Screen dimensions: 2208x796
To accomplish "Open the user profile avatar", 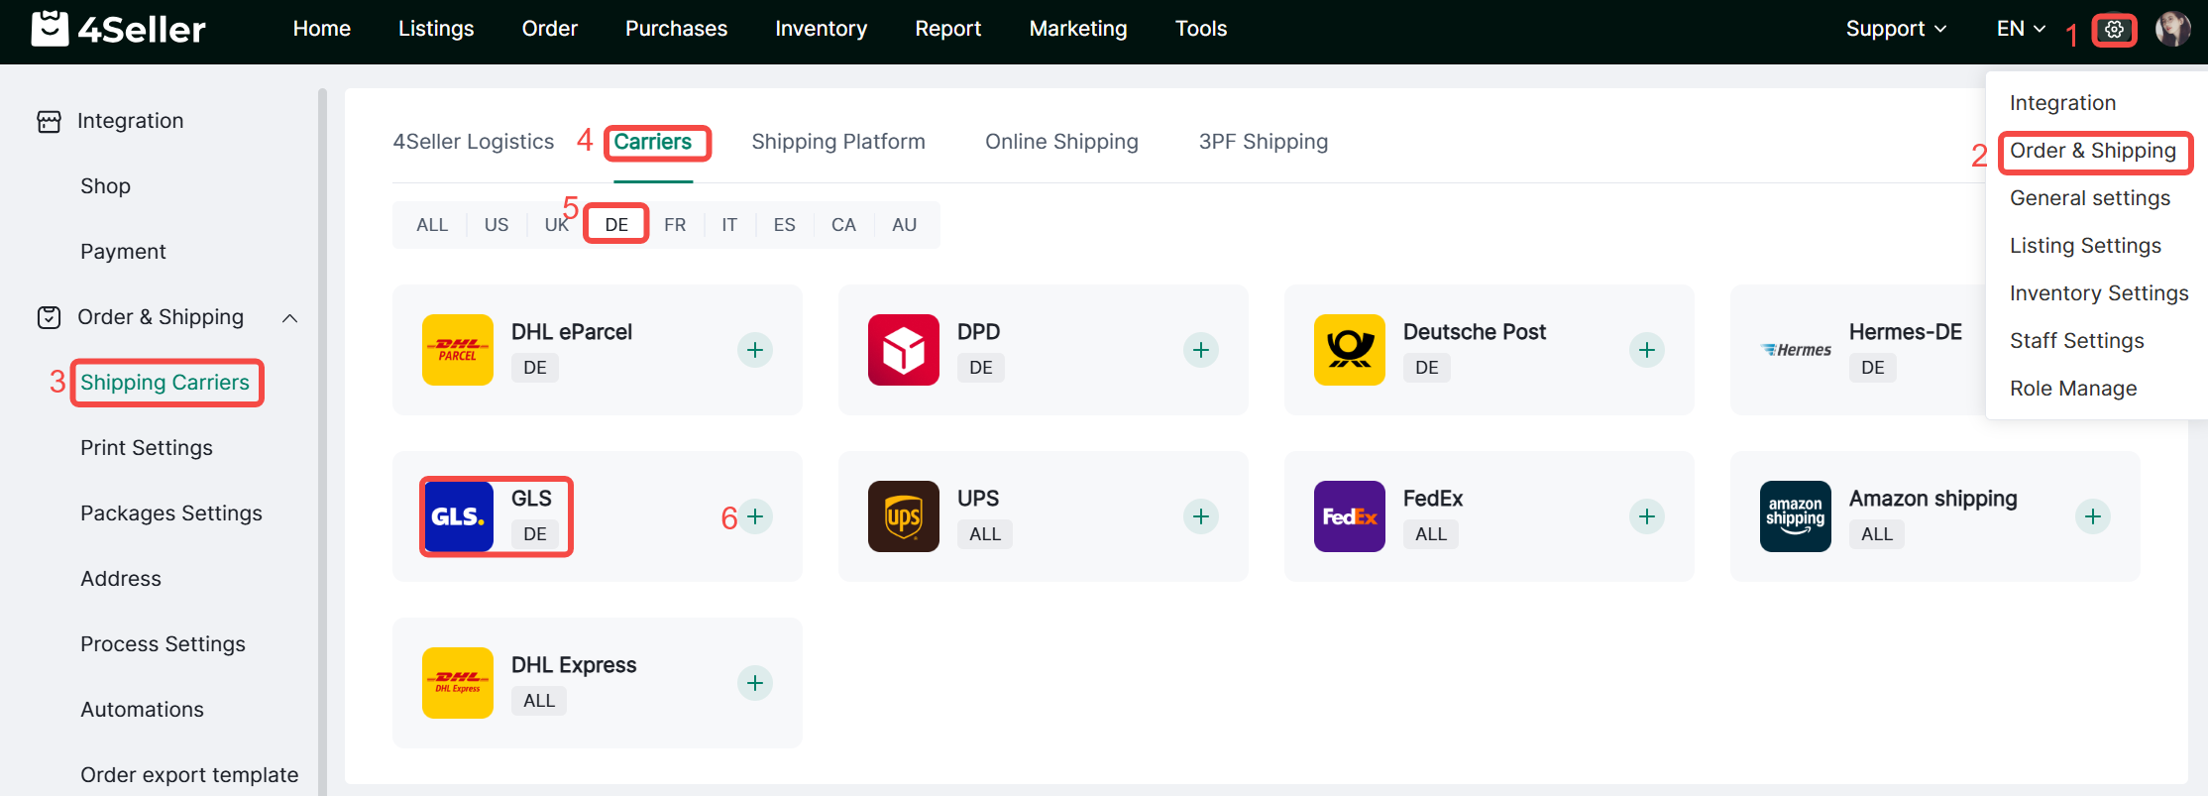I will (x=2172, y=30).
